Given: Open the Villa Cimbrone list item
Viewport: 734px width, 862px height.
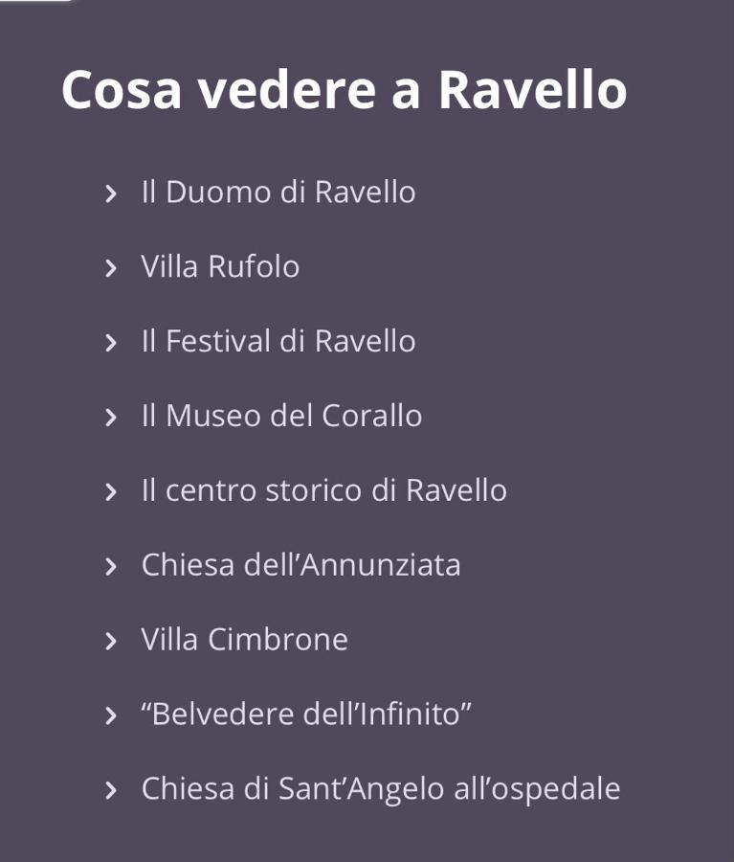Looking at the screenshot, I should coord(244,640).
